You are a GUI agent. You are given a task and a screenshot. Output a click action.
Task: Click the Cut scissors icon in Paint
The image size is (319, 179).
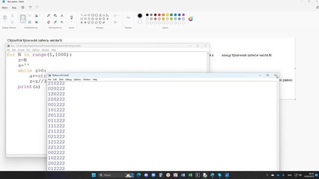(12, 15)
